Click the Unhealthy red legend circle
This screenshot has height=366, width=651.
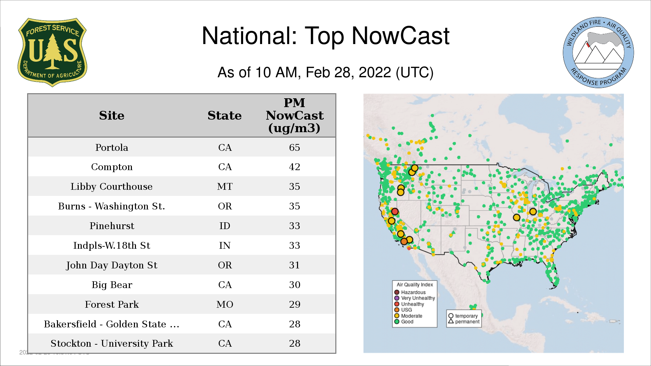point(397,304)
